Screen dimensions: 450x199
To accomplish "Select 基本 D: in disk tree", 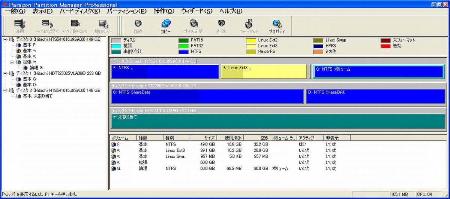I will coord(30,85).
